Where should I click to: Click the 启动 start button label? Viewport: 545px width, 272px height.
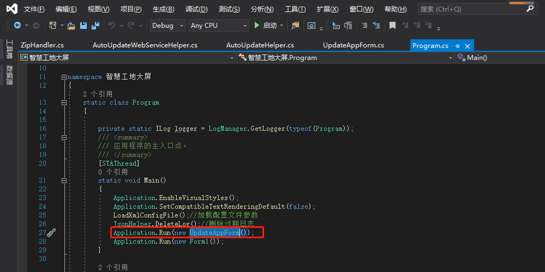(269, 26)
